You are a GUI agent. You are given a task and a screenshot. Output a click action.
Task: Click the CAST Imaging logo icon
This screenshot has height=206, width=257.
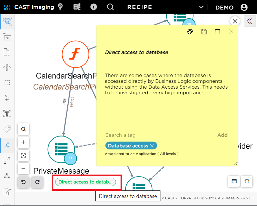(x=7, y=8)
